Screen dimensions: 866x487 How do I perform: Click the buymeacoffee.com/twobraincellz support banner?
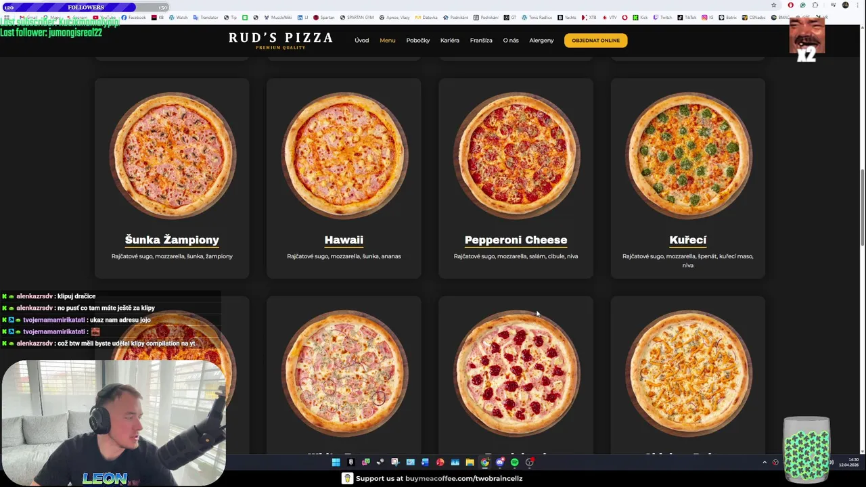point(432,478)
